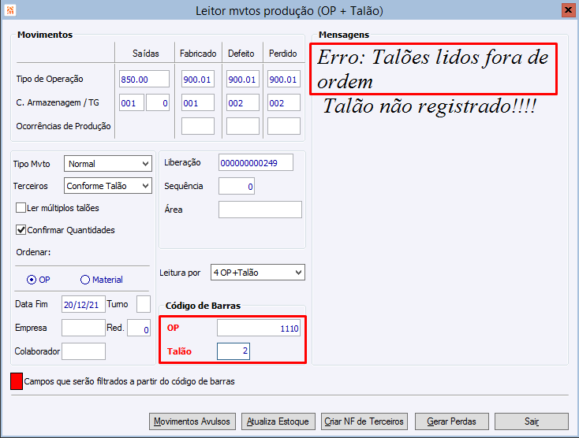Click the Movimentos group label
This screenshot has width=579, height=438.
coord(45,35)
